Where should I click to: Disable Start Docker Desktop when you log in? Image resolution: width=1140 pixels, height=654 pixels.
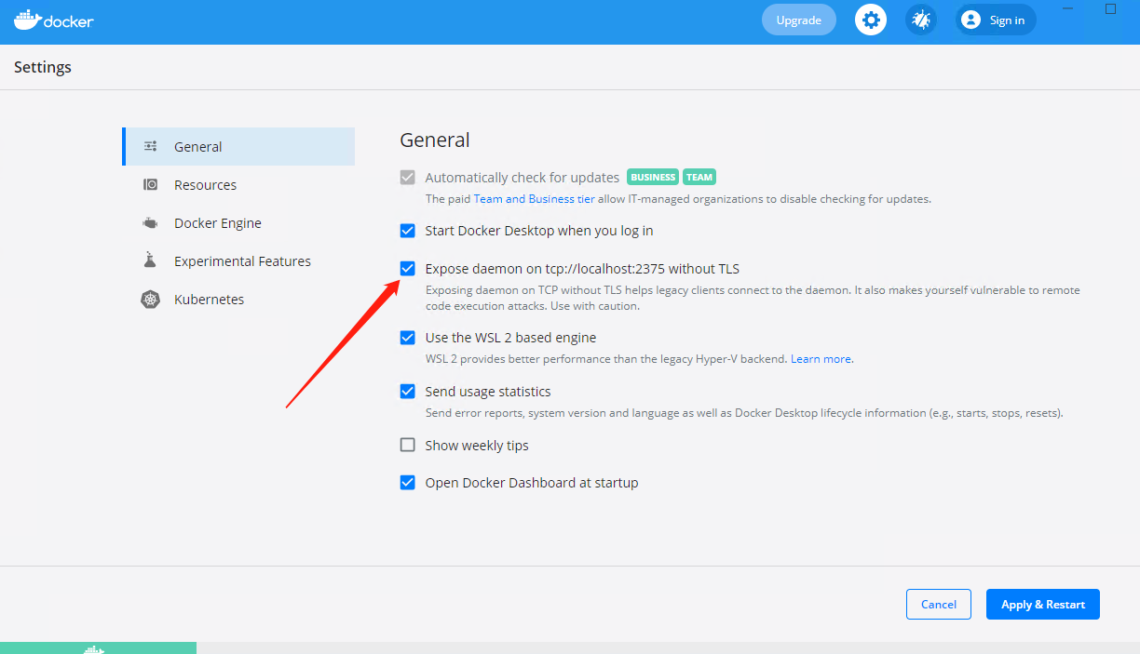pyautogui.click(x=407, y=231)
